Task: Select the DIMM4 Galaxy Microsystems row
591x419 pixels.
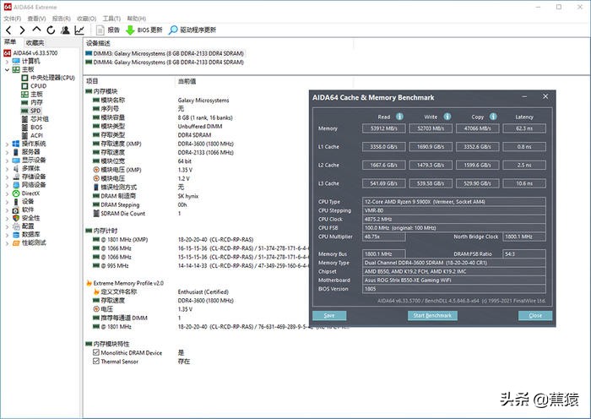Action: pos(165,63)
